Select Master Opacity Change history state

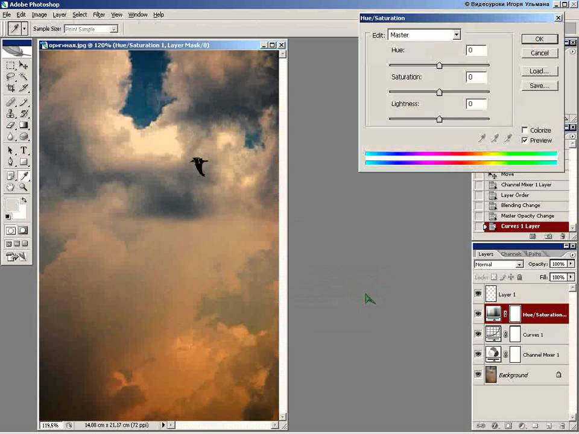(x=527, y=216)
